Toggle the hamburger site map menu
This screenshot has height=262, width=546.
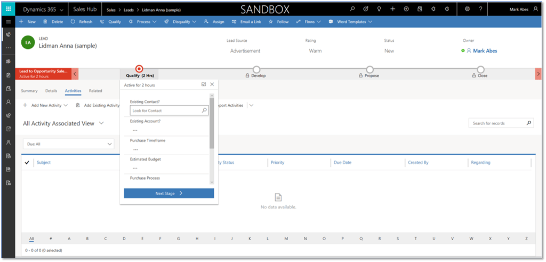click(x=9, y=21)
